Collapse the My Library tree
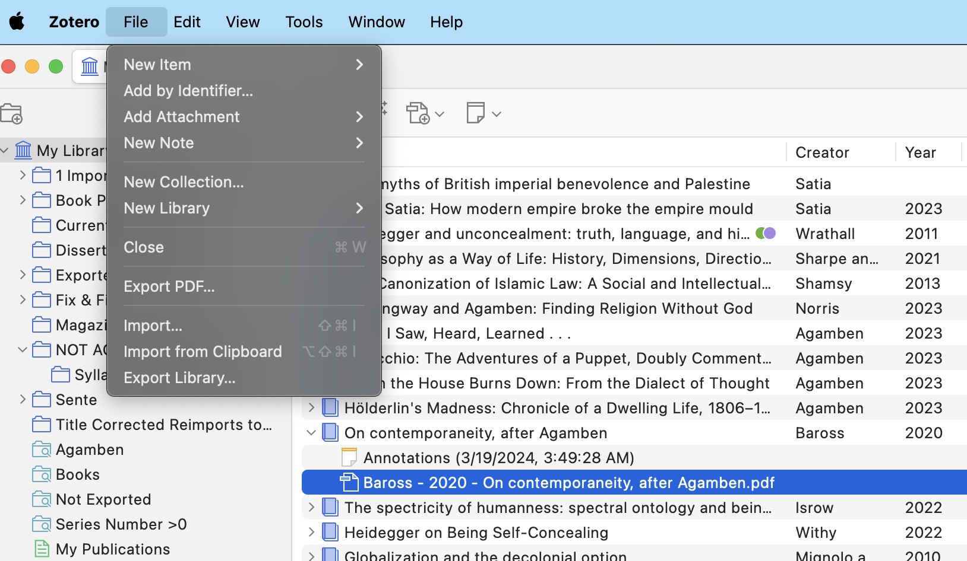Viewport: 967px width, 561px height. click(x=5, y=151)
